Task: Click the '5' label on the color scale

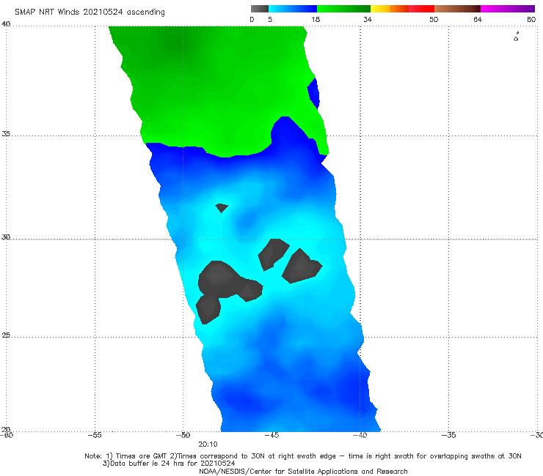Action: click(x=270, y=19)
